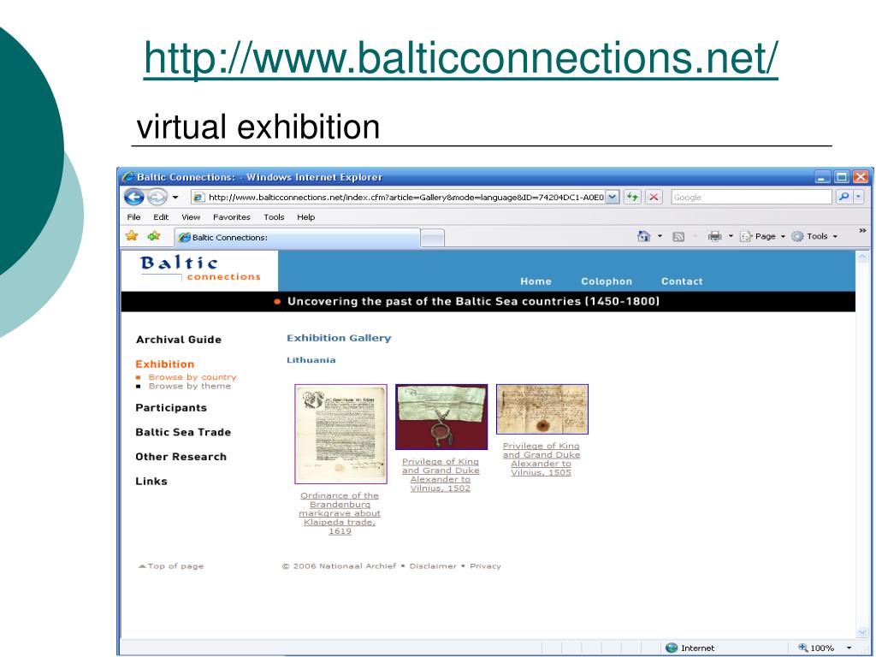Click the Internet zone globe icon
Image resolution: width=876 pixels, height=657 pixels.
click(x=672, y=648)
